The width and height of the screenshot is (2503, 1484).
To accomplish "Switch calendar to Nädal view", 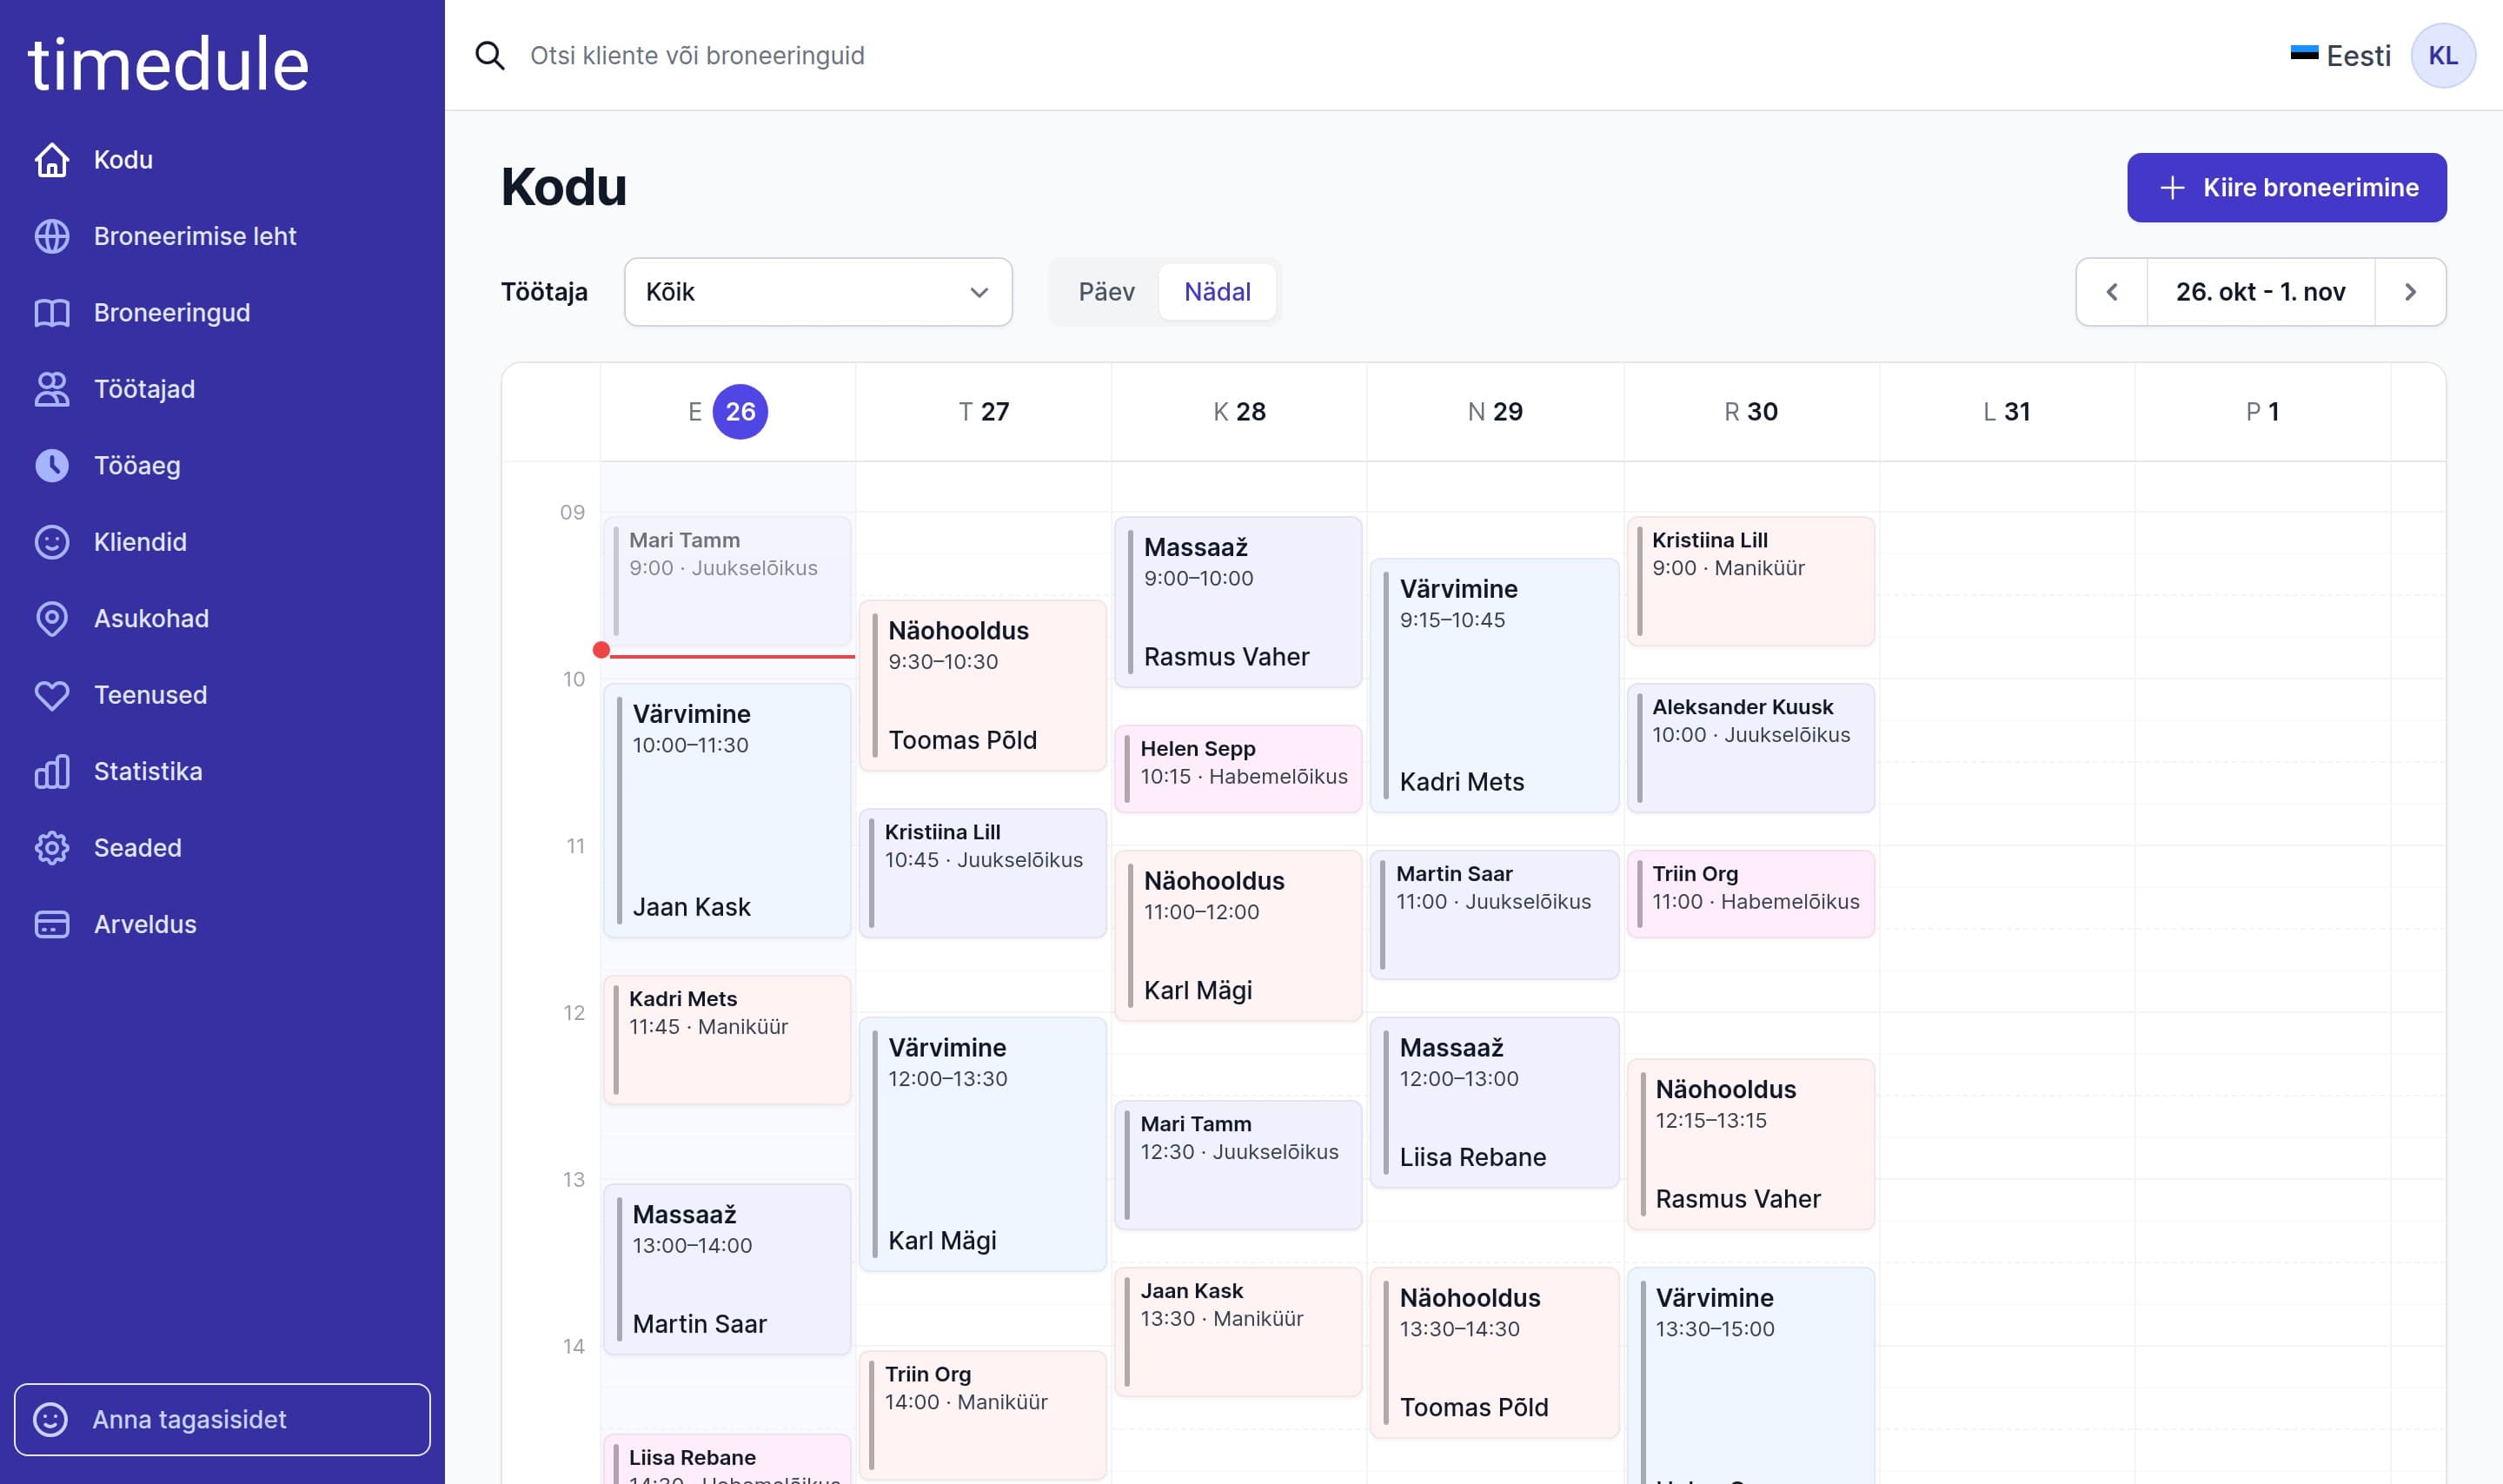I will pos(1217,292).
